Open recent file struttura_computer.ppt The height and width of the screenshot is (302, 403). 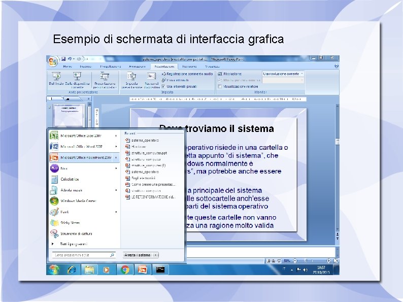149,153
